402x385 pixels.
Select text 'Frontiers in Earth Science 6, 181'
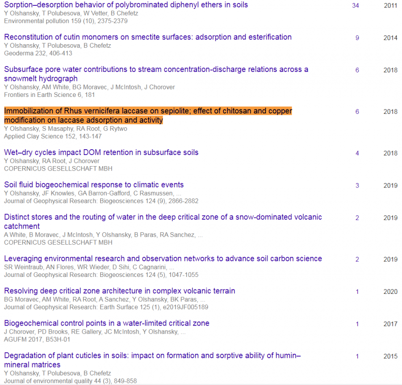pyautogui.click(x=49, y=95)
